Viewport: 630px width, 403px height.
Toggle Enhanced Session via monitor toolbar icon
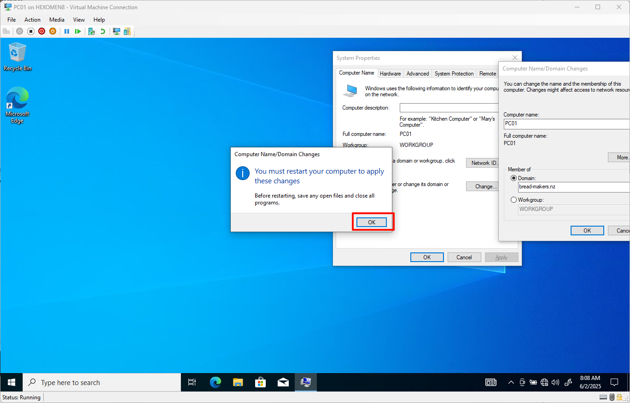(x=117, y=31)
